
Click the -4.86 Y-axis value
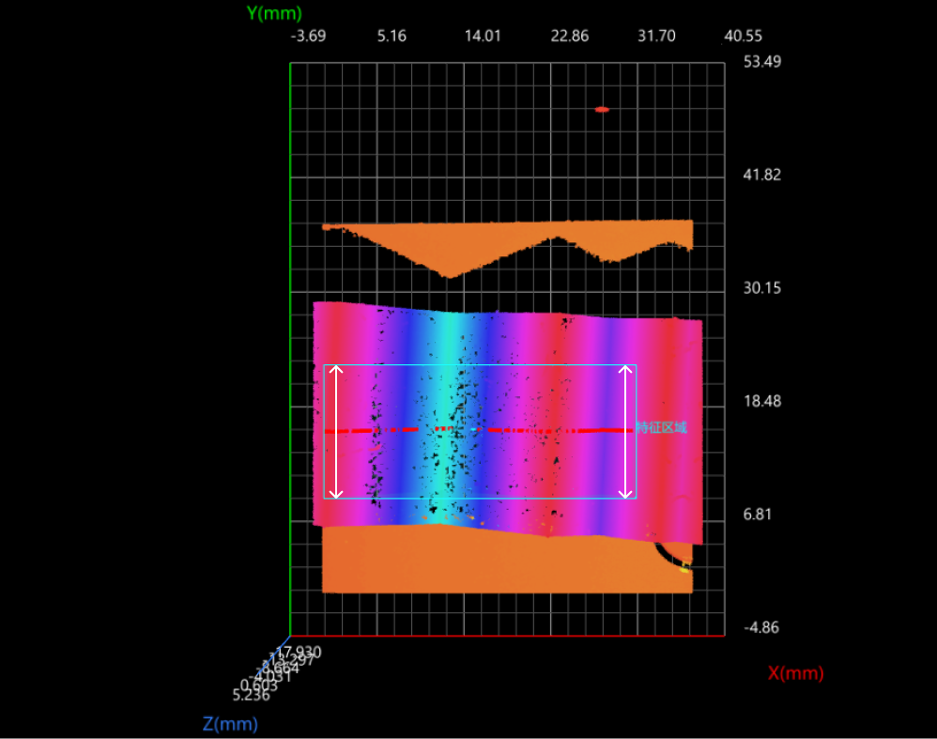tap(761, 627)
